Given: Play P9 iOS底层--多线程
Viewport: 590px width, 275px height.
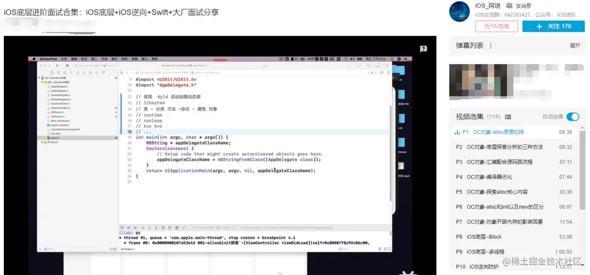Looking at the screenshot, I should 514,251.
